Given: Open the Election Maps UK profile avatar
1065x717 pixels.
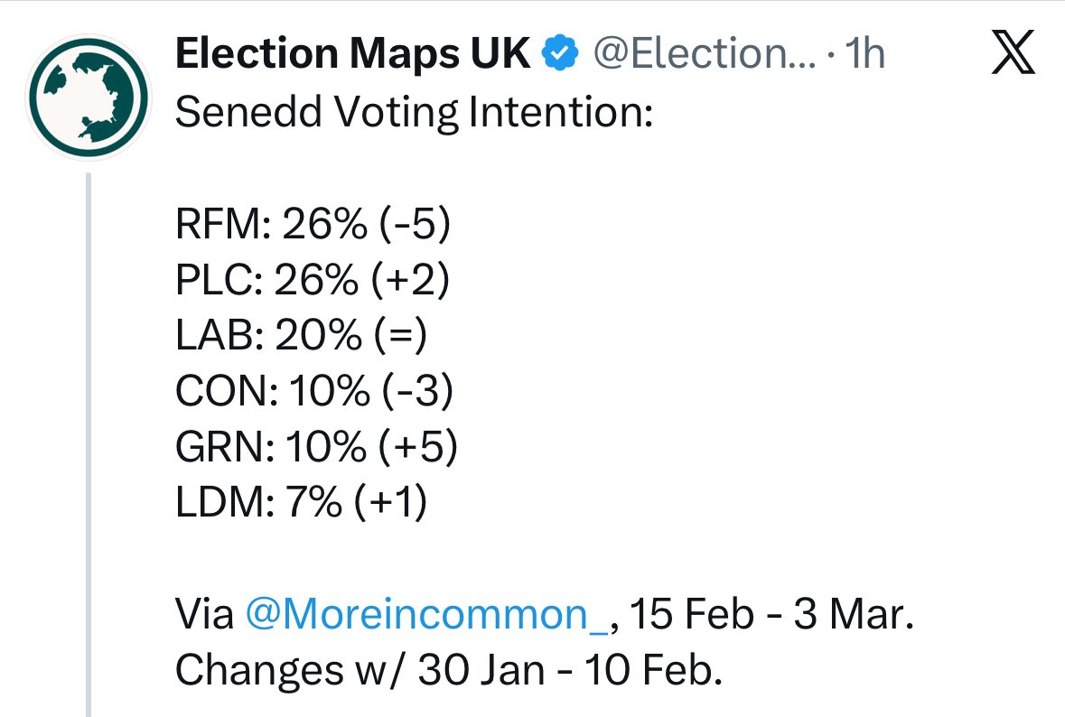Looking at the screenshot, I should coord(89,96).
